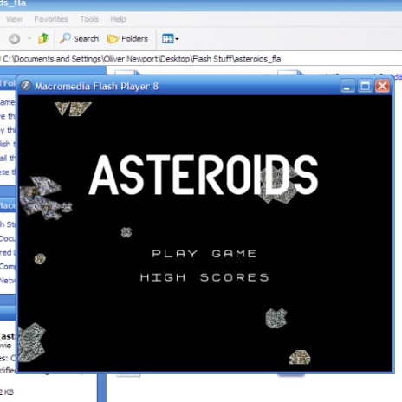Open the Favorites menu in Explorer
Screen dimensions: 402x402
tap(51, 19)
